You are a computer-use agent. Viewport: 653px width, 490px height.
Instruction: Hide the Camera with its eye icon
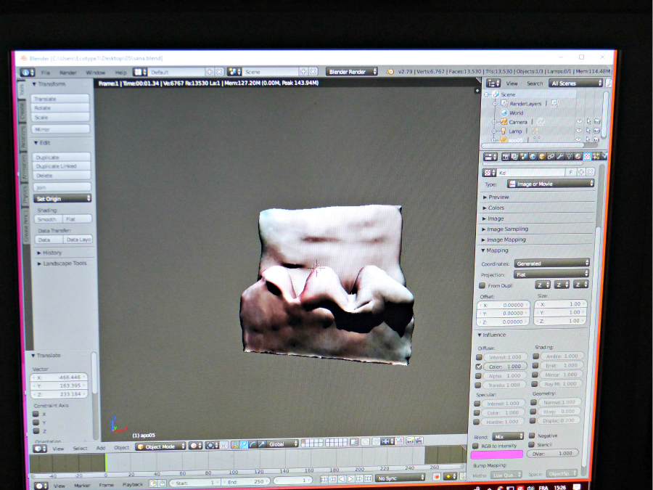coord(579,122)
